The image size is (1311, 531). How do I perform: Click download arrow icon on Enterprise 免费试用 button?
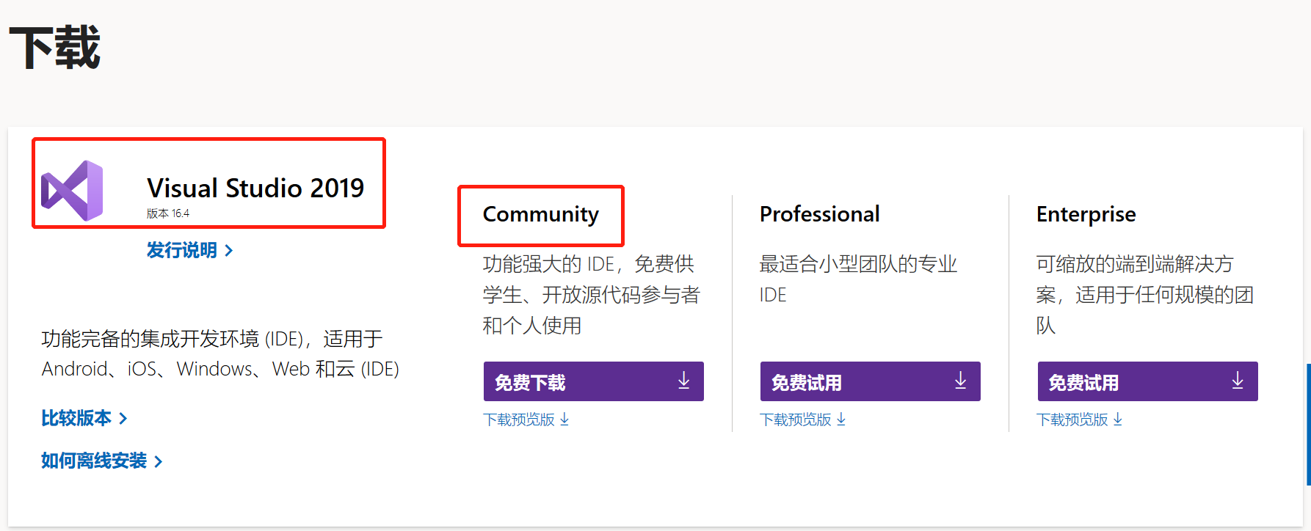1237,381
